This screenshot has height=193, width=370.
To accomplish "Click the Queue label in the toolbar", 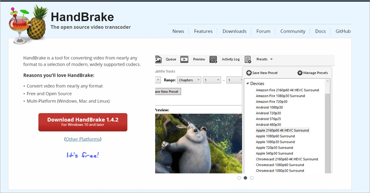I will point(171,59).
